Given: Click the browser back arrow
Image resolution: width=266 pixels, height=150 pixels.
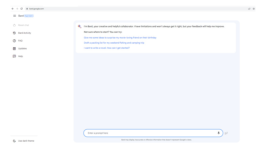Looking at the screenshot, I should [x=13, y=9].
